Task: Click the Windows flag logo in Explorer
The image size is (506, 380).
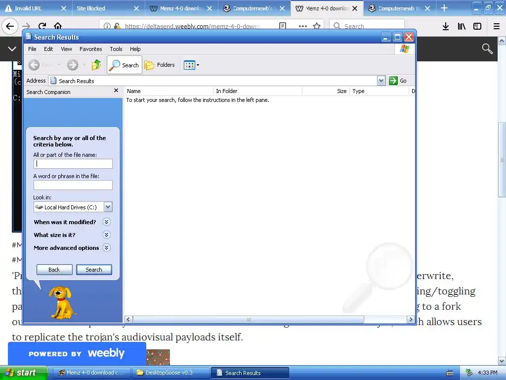Action: pyautogui.click(x=404, y=49)
